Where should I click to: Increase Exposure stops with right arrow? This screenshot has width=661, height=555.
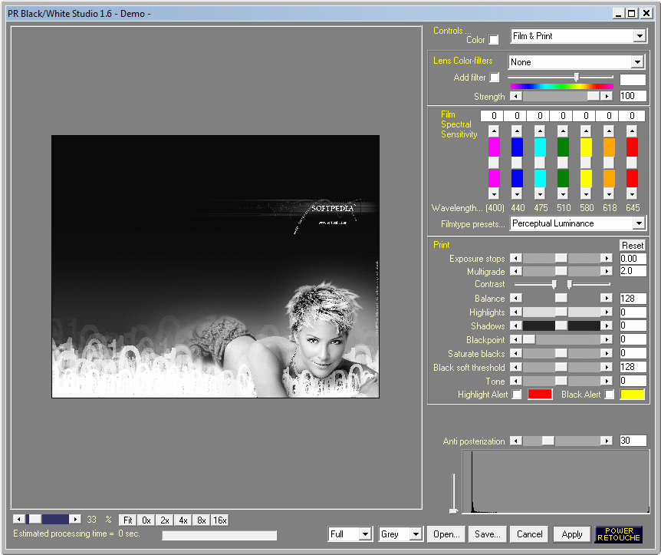[607, 258]
